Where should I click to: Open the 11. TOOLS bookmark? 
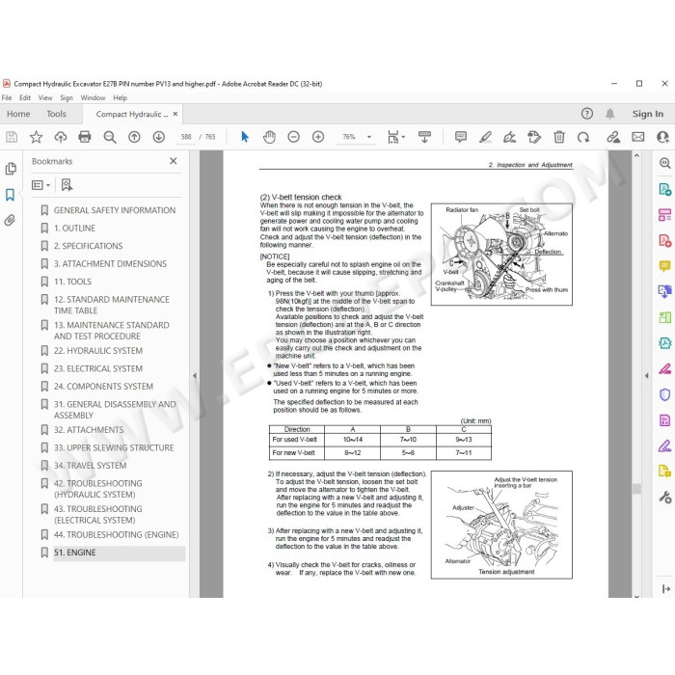72,282
